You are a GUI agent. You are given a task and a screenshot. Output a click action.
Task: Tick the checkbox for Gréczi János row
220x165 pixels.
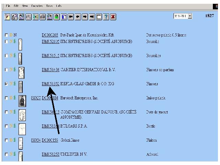coord(6,140)
